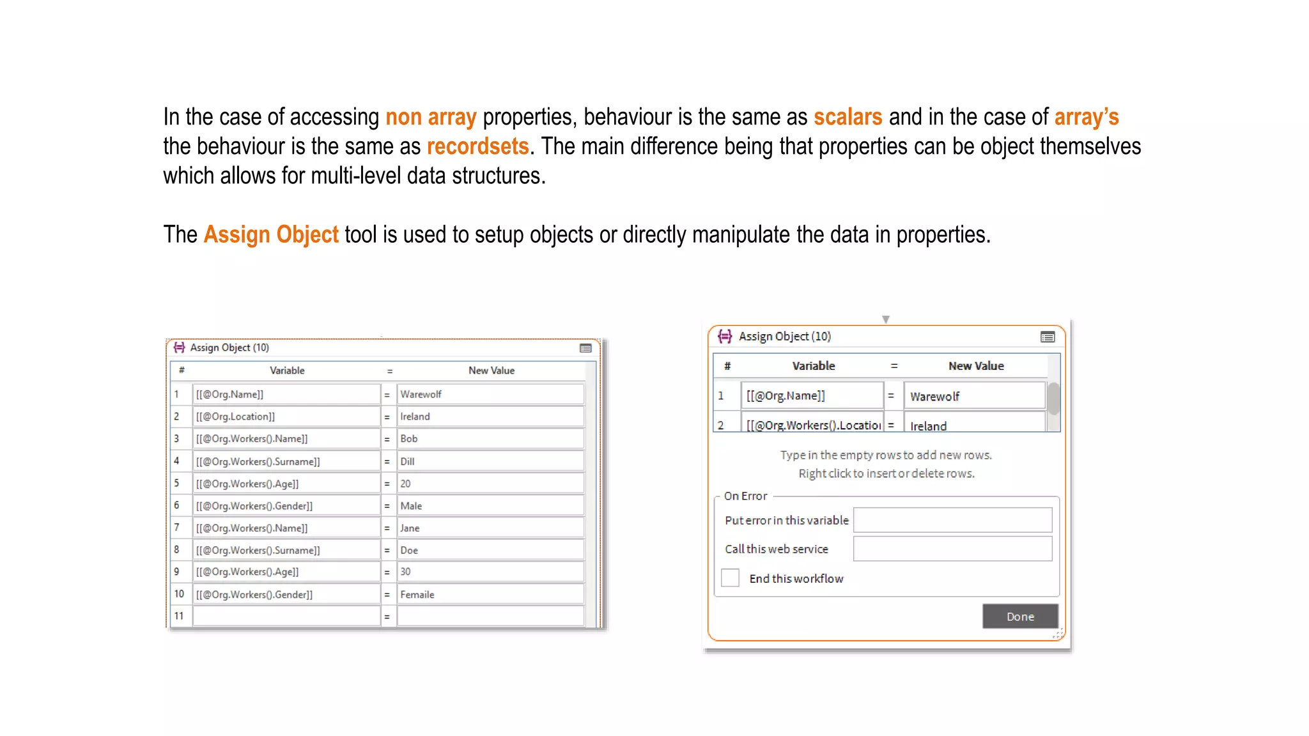Select the empty variable field in row 11
Image resolution: width=1309 pixels, height=736 pixels.
286,617
